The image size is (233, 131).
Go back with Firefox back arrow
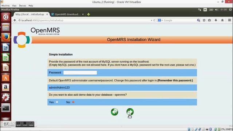[x=15, y=20]
